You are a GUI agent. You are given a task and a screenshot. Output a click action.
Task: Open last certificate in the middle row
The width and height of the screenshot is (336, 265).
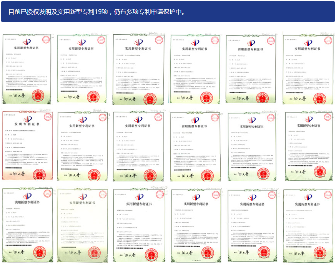[x=309, y=146]
